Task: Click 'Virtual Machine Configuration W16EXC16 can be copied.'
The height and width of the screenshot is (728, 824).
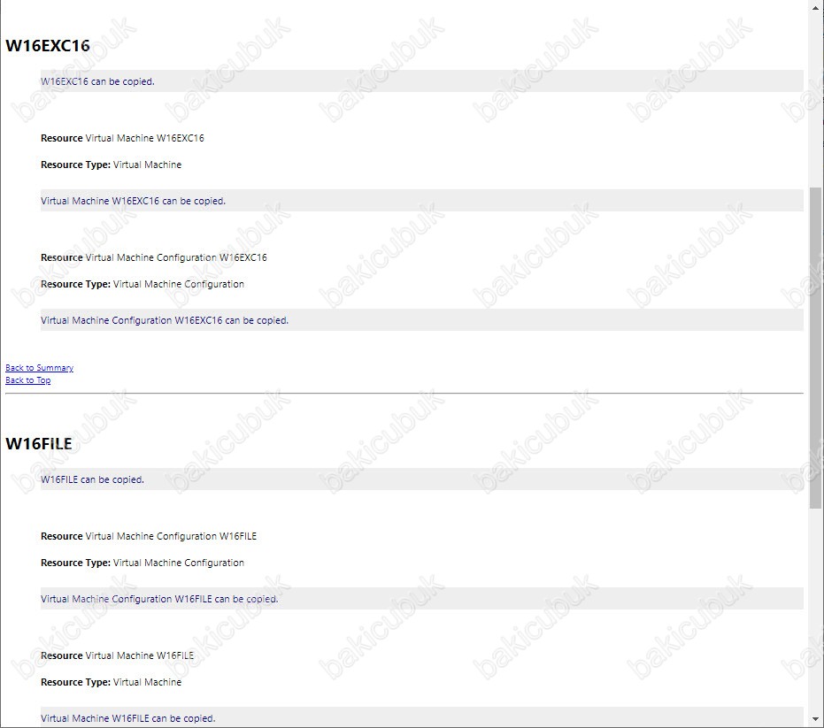Action: pyautogui.click(x=165, y=320)
